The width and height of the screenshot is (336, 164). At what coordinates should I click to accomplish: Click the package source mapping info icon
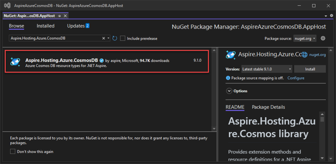228,78
